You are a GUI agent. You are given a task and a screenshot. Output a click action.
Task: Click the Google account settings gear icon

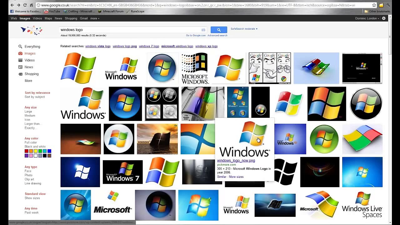(x=384, y=18)
